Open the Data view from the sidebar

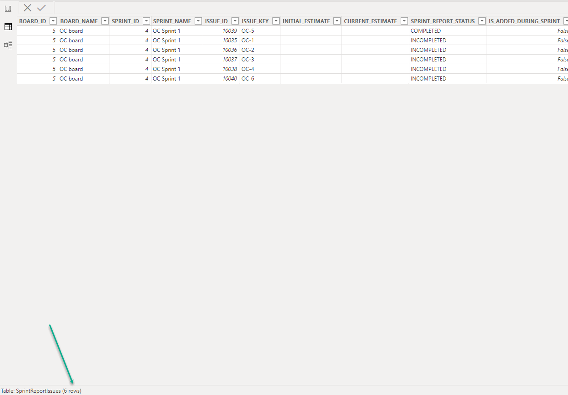click(x=8, y=26)
